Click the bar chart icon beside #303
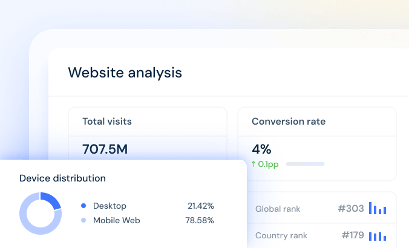This screenshot has height=248, width=409. click(378, 208)
